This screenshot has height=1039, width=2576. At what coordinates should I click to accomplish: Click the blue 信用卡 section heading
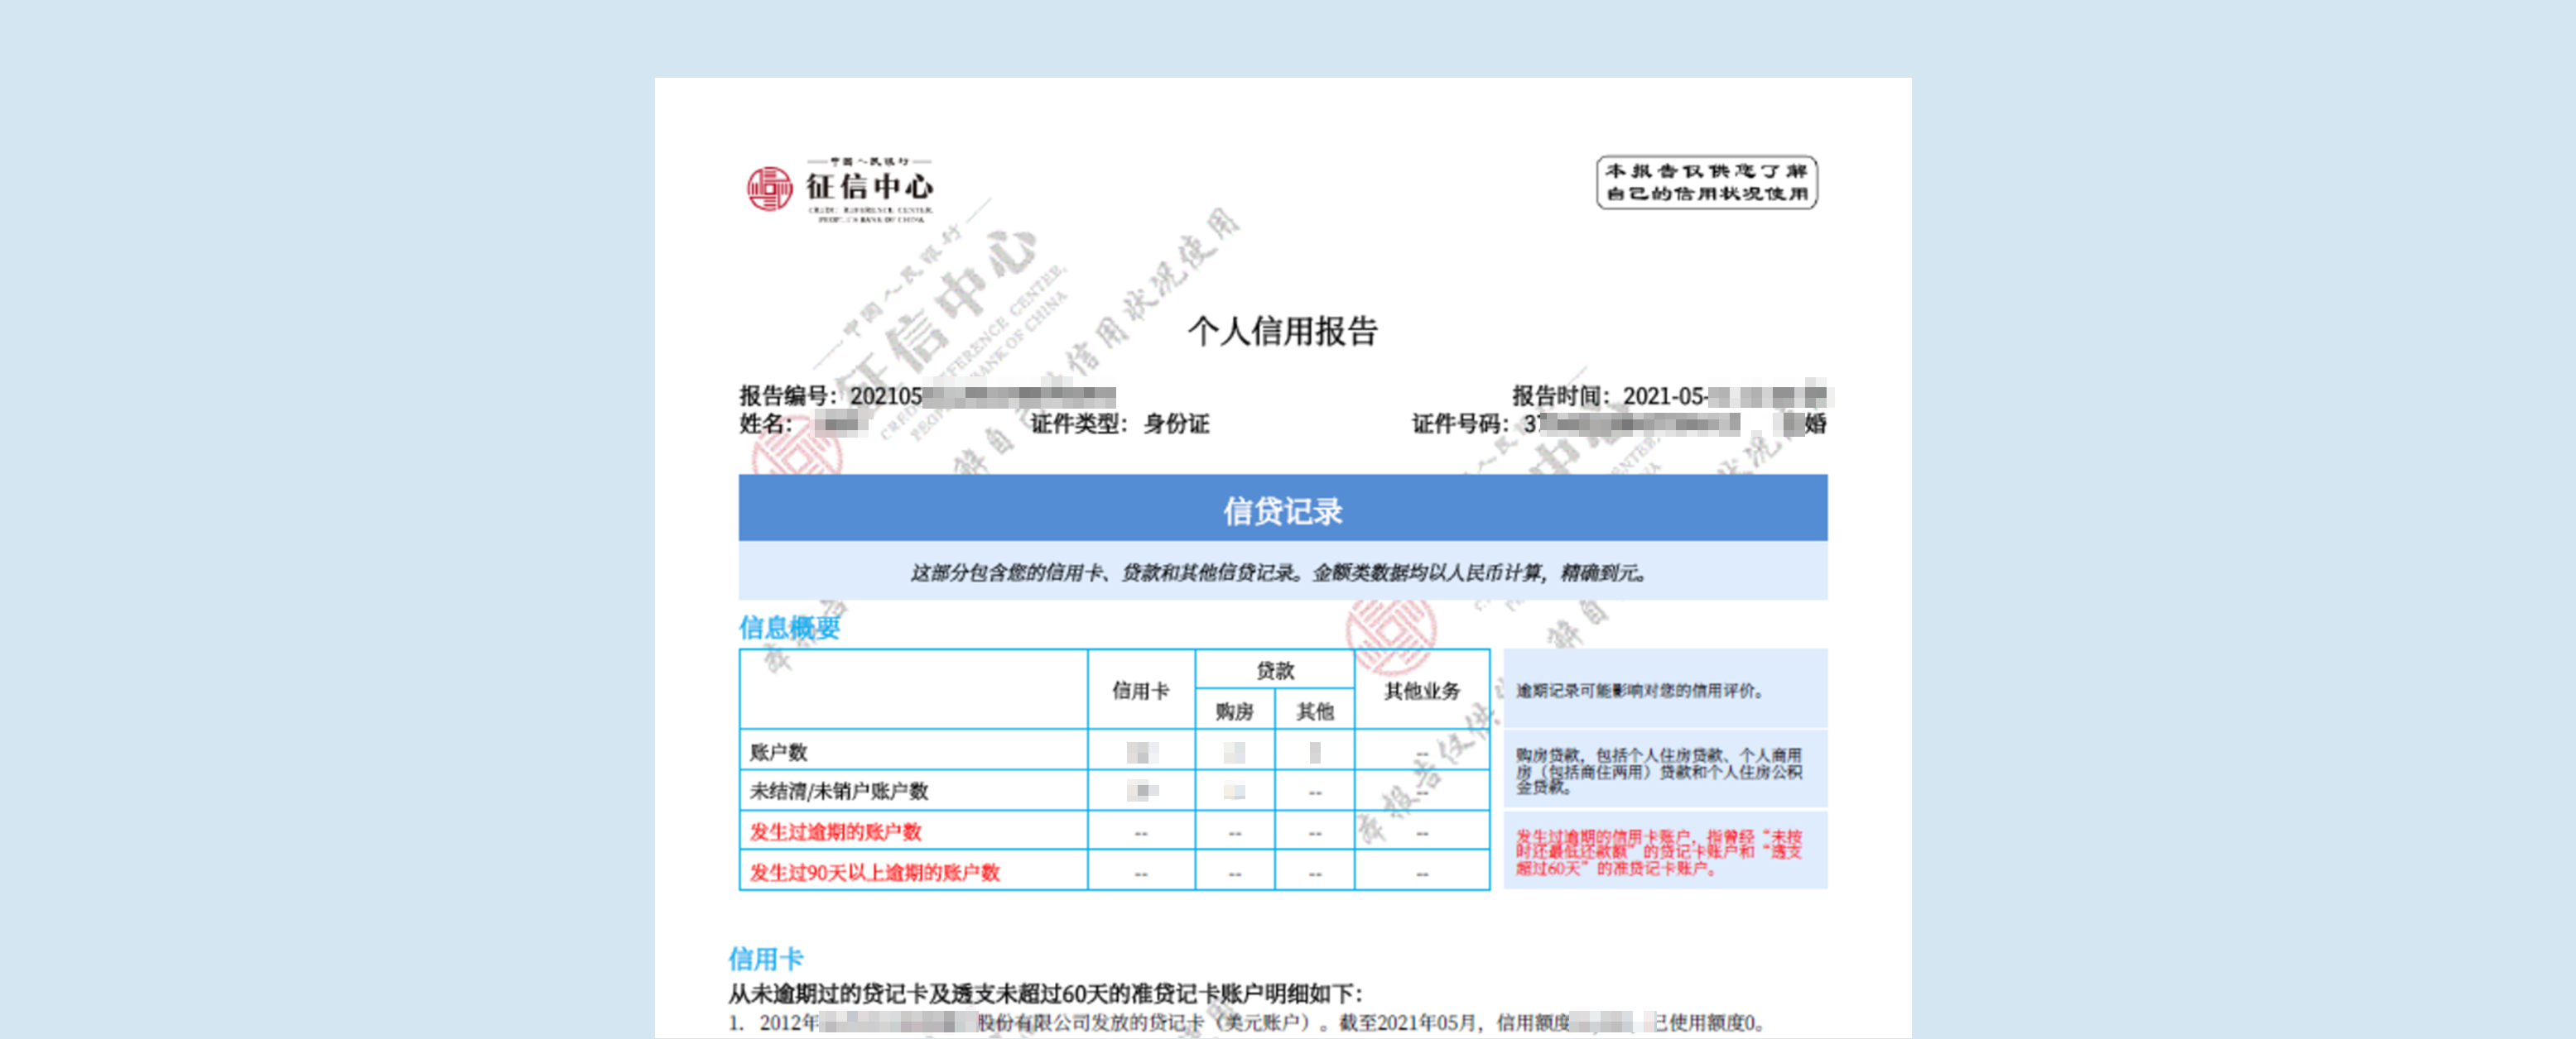(x=765, y=959)
